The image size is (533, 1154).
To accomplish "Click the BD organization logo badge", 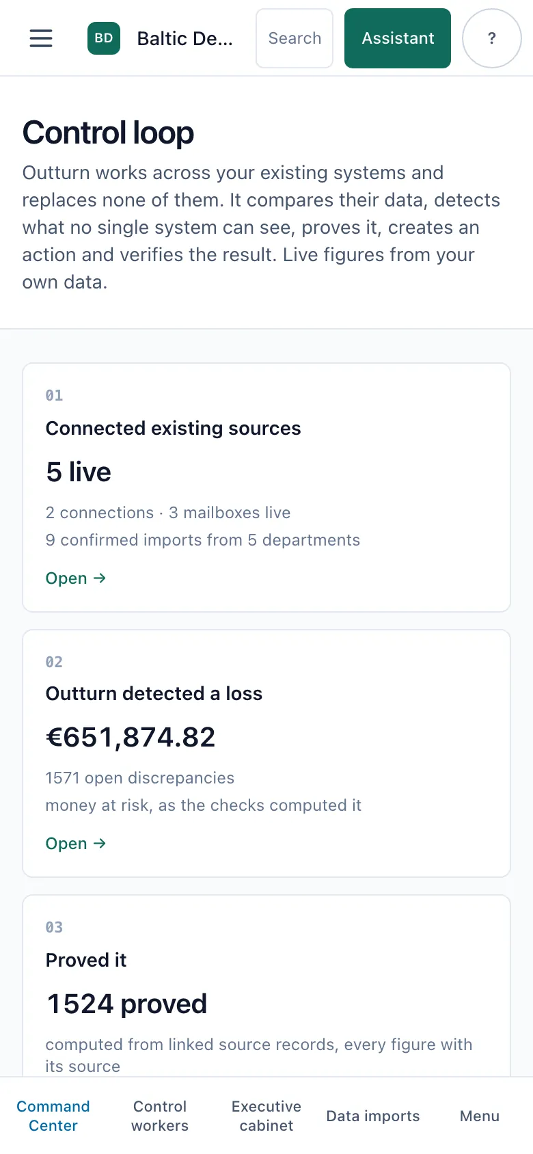I will (x=104, y=38).
